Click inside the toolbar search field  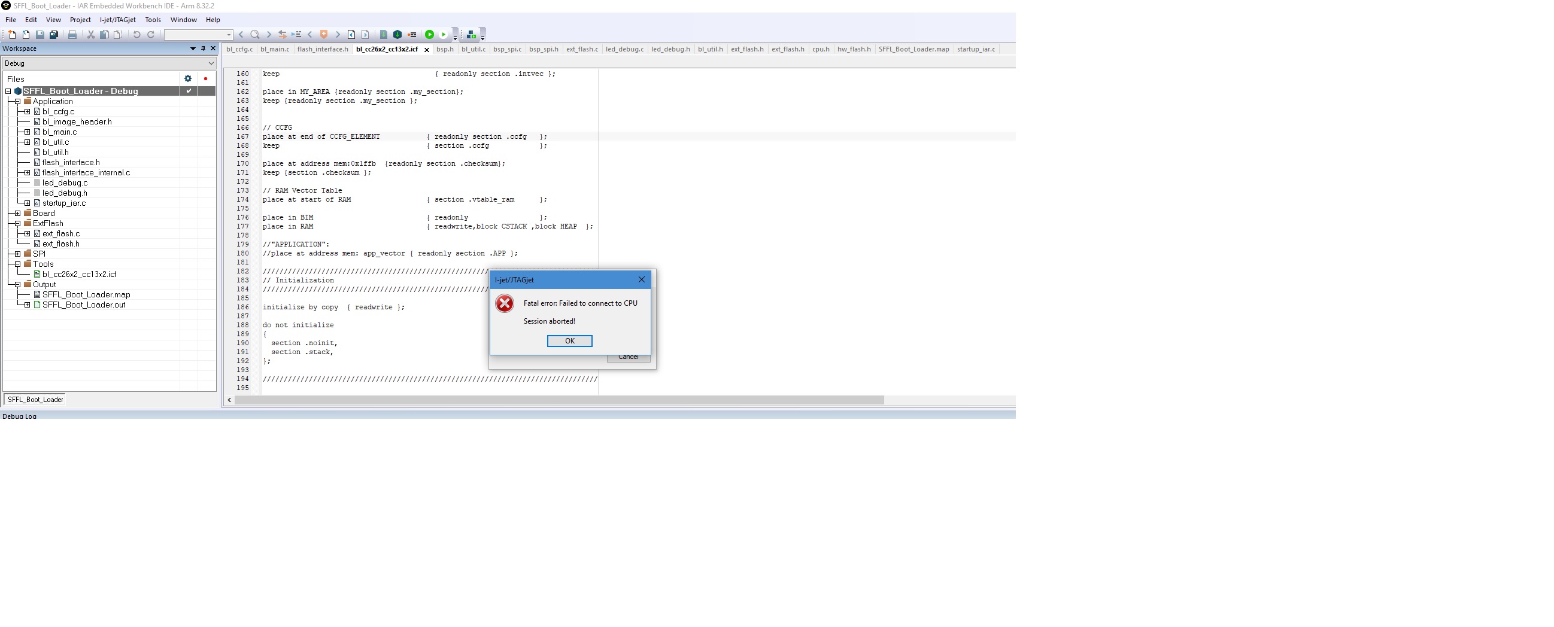click(x=196, y=34)
